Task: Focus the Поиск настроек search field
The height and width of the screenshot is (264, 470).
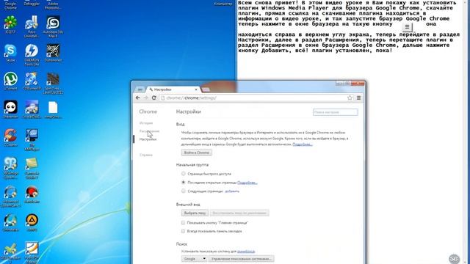Action: 335,112
